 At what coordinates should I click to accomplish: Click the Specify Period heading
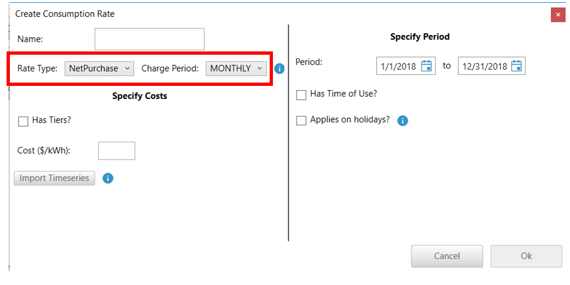[x=420, y=37]
